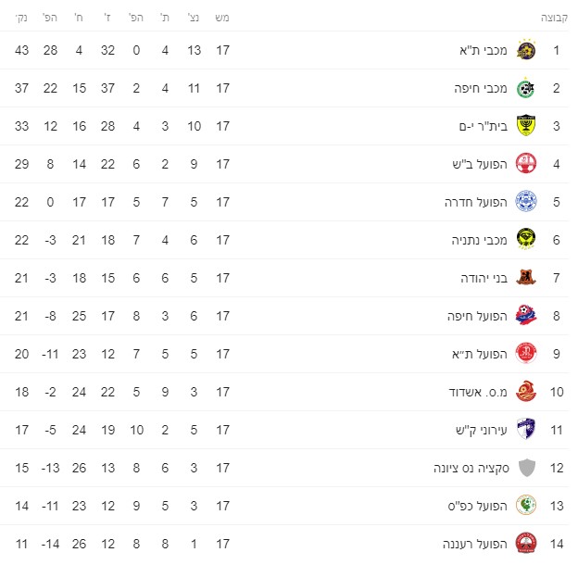Click the Hapoel Haifa red-blue logo
The height and width of the screenshot is (565, 578).
pos(526,316)
